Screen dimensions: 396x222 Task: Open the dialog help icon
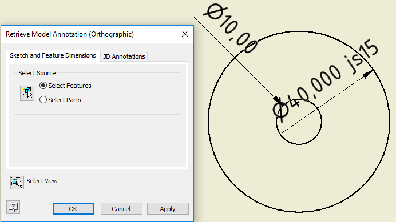click(13, 207)
